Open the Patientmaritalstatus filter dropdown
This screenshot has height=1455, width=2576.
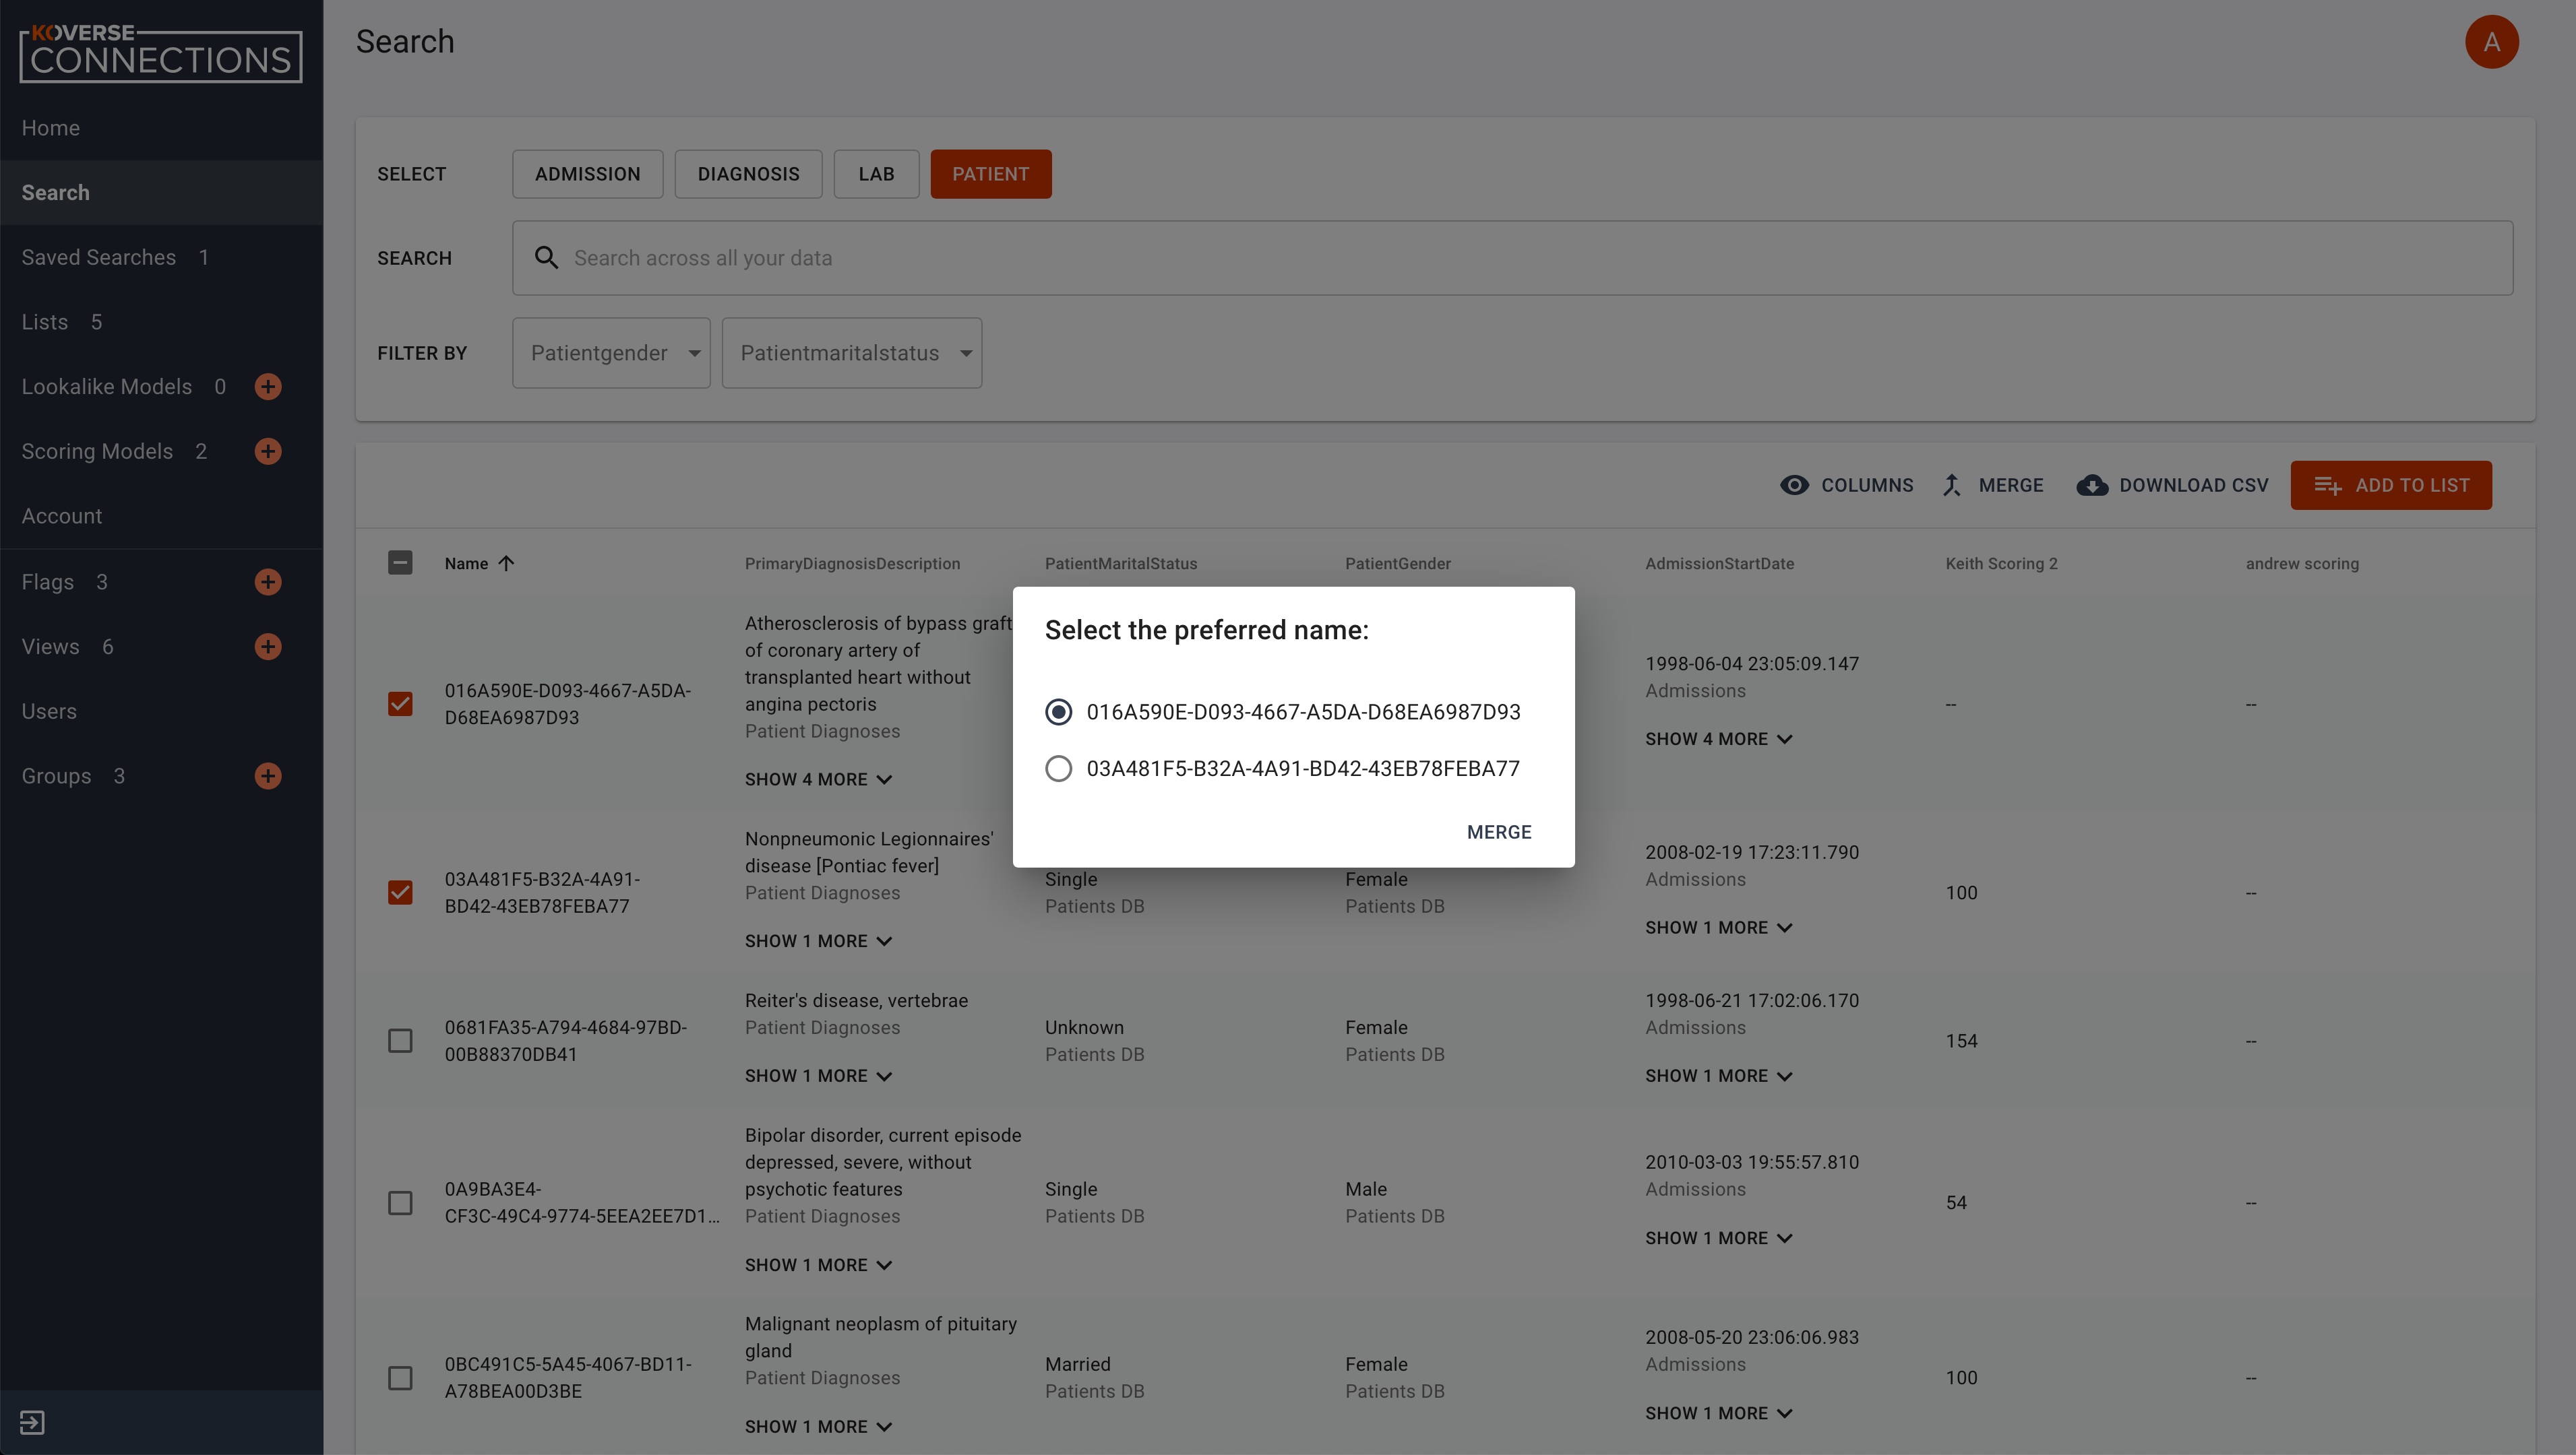(x=852, y=353)
